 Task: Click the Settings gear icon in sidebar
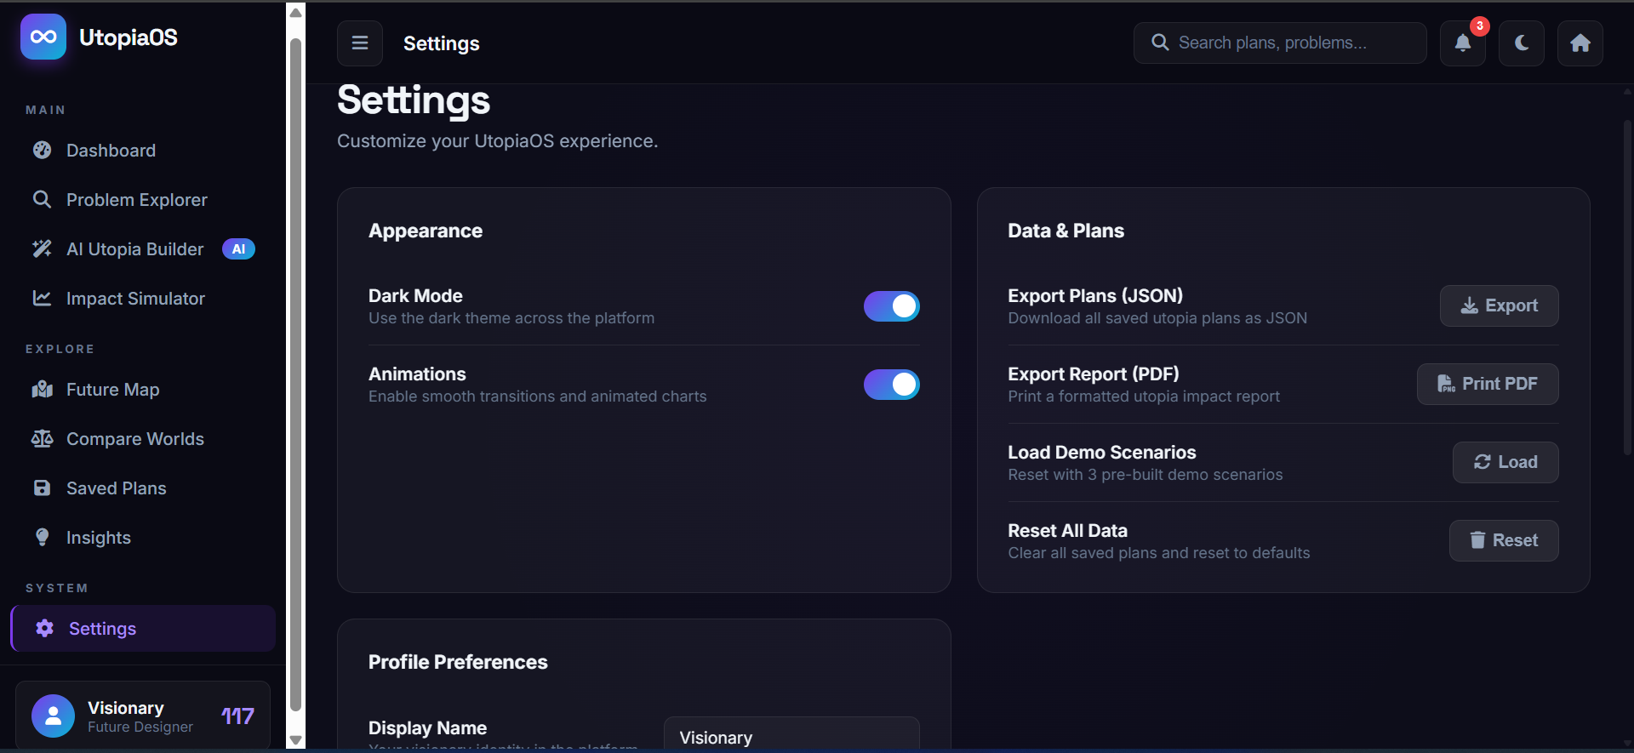[44, 628]
